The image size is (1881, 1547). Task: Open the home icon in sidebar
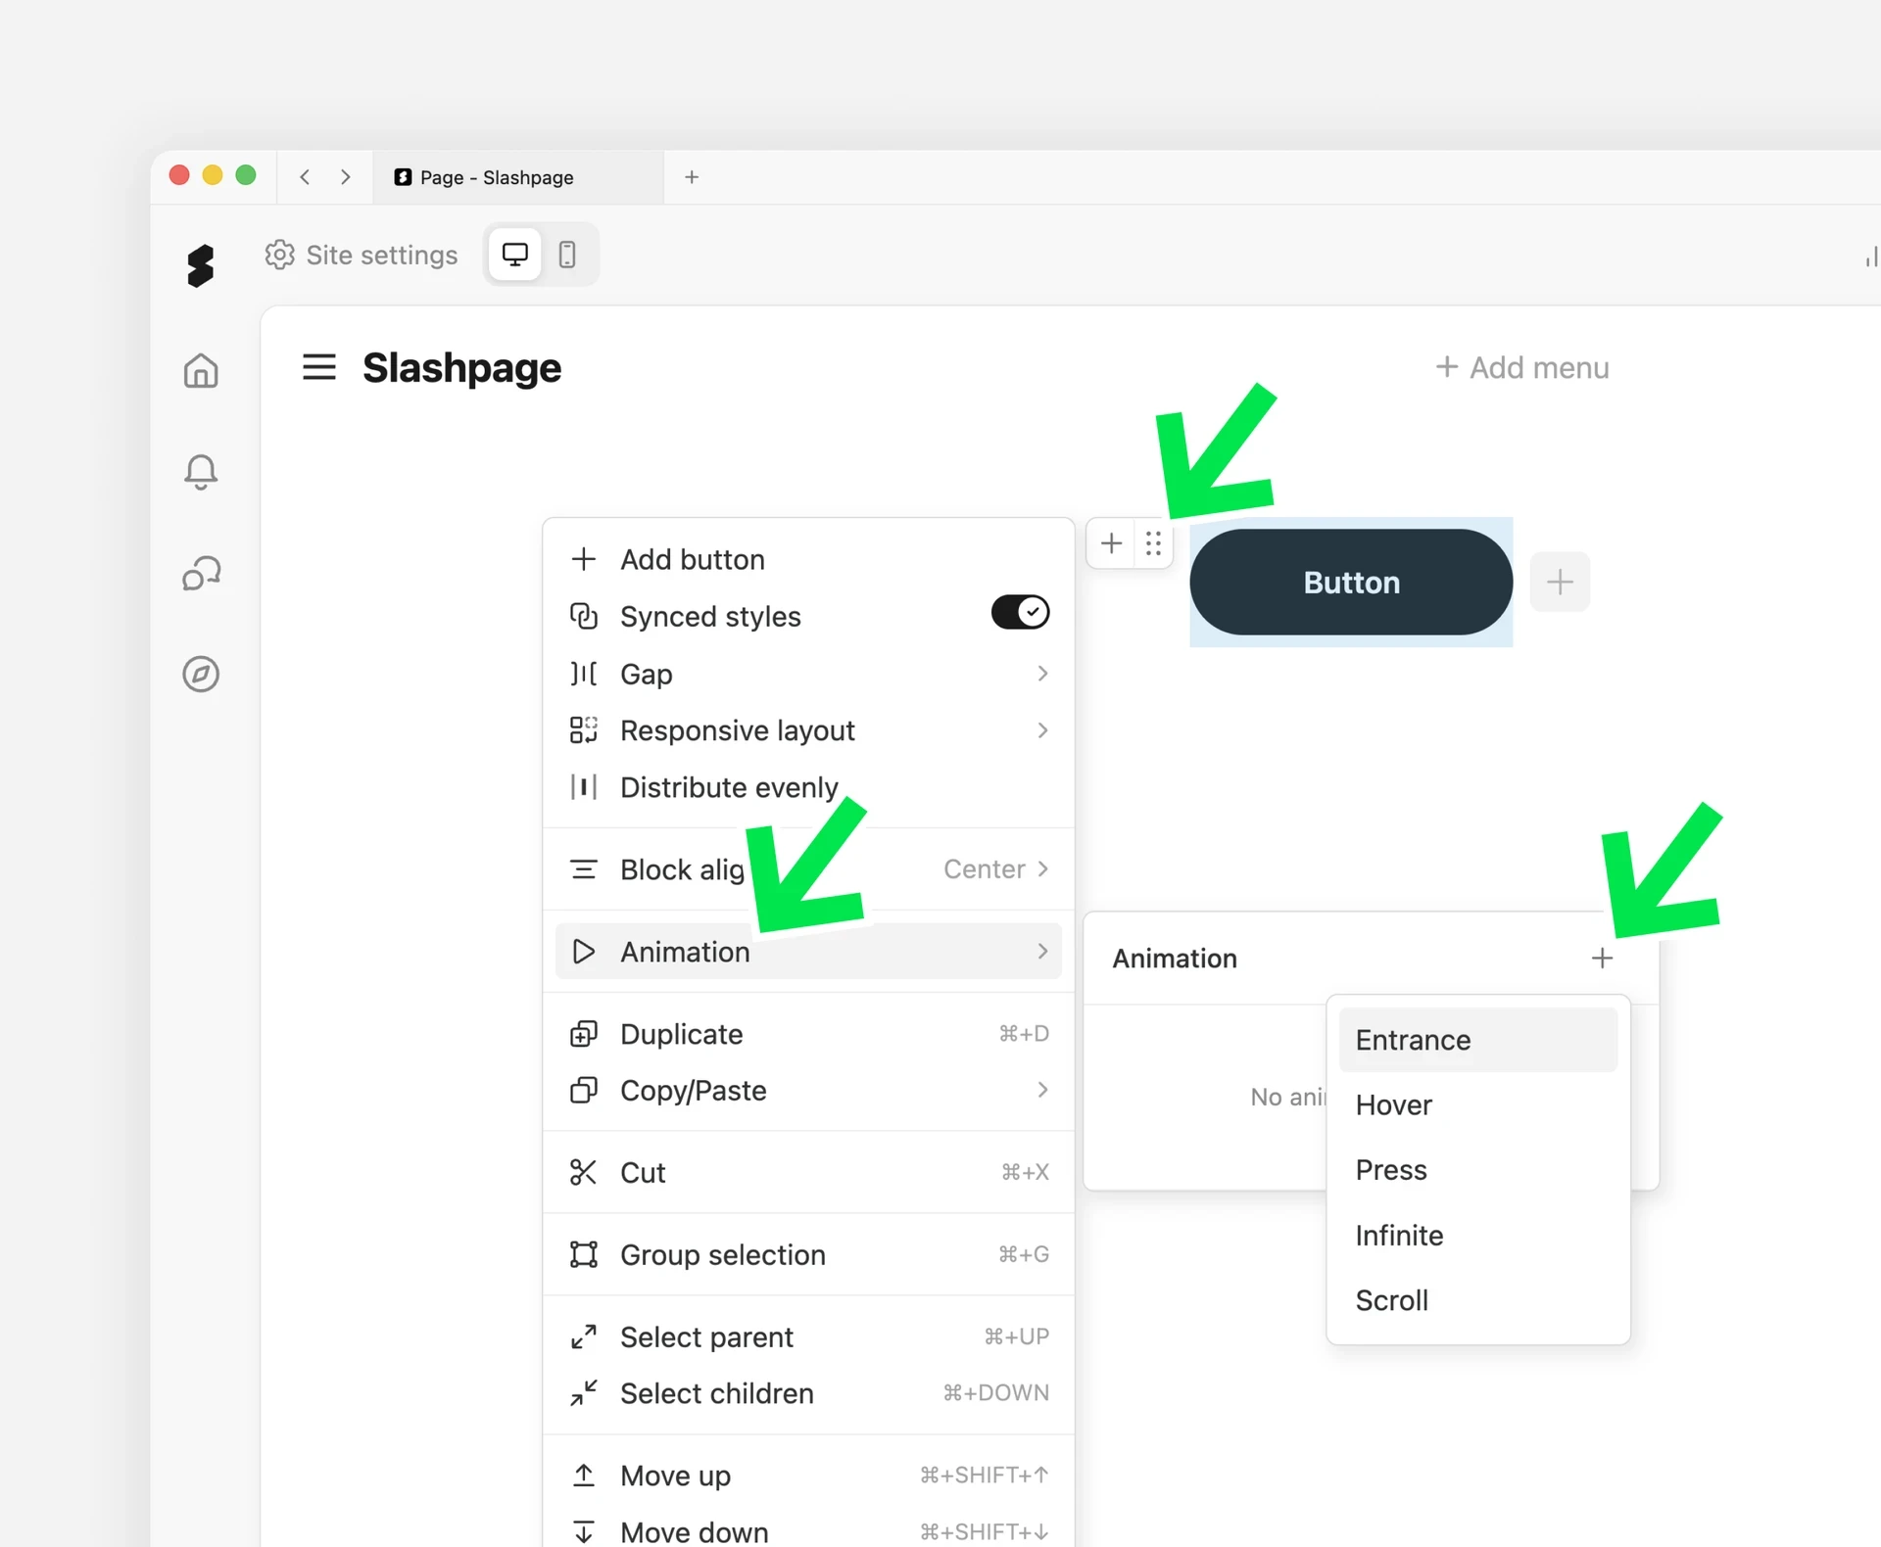pos(201,370)
